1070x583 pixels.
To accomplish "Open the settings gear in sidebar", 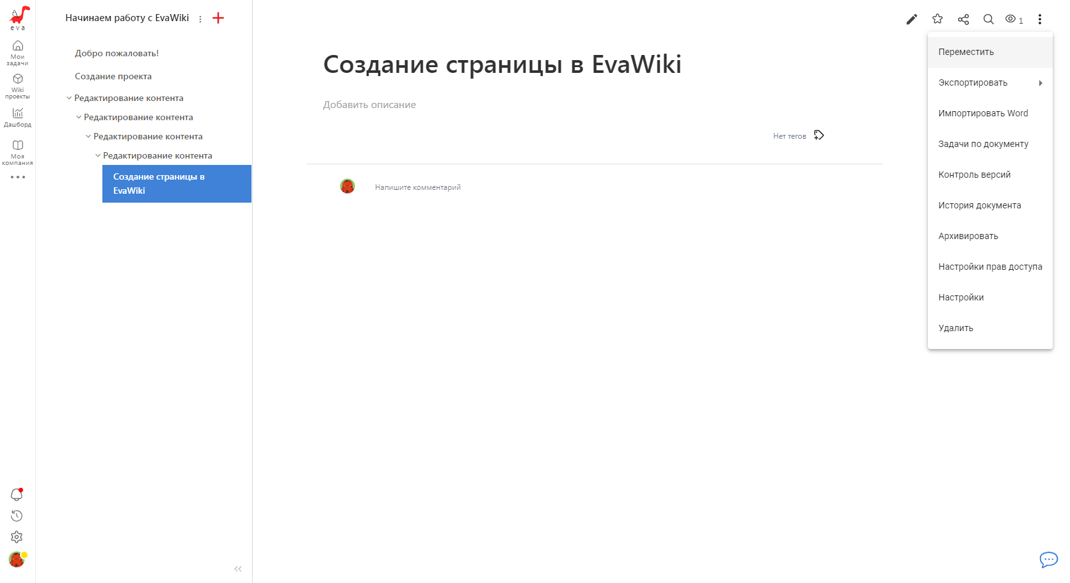I will pos(17,538).
